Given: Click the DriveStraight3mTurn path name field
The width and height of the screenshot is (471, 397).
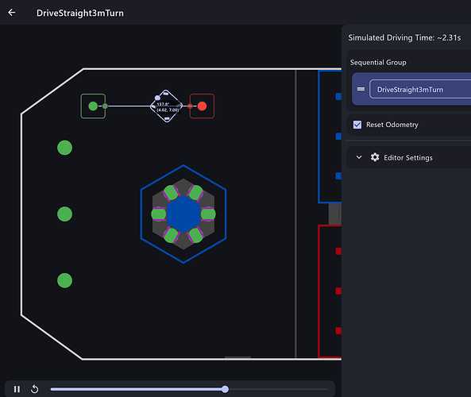Looking at the screenshot, I should click(x=420, y=89).
